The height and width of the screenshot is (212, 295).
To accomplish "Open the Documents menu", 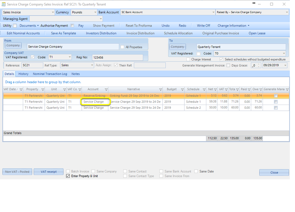I will [29, 26].
